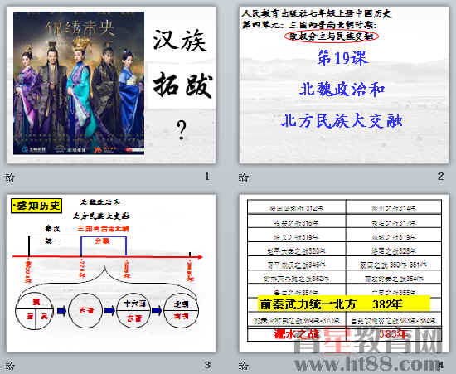
Task: Click the drama poster image on slide 1
Action: 79,83
